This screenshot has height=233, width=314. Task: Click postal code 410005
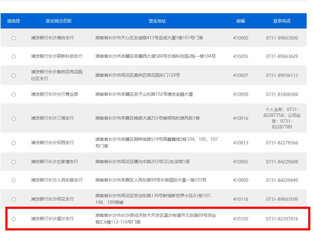(x=241, y=162)
